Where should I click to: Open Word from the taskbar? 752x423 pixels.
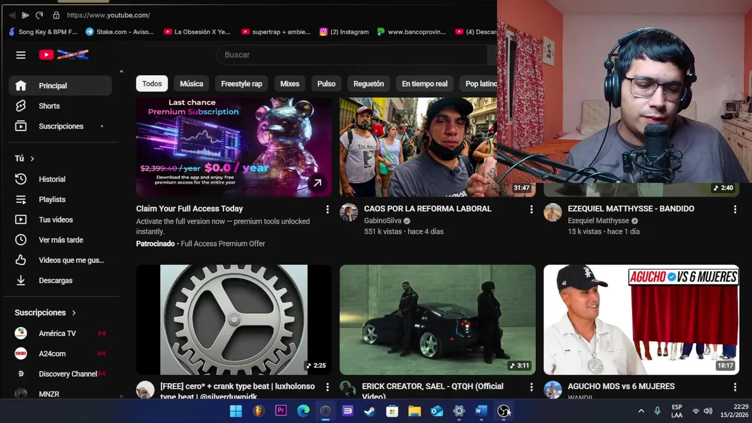tap(481, 411)
